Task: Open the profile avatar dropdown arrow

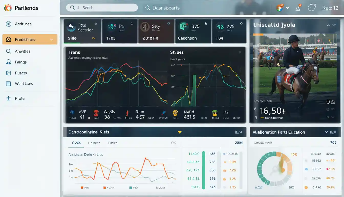Action: pyautogui.click(x=287, y=8)
